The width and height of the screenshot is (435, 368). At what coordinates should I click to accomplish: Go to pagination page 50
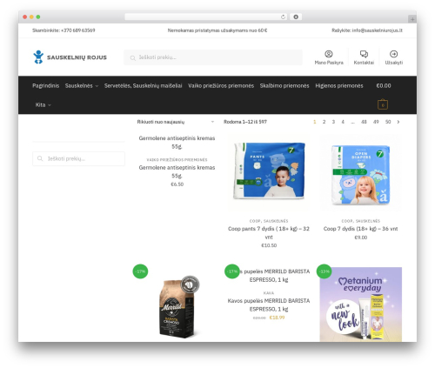tap(388, 122)
